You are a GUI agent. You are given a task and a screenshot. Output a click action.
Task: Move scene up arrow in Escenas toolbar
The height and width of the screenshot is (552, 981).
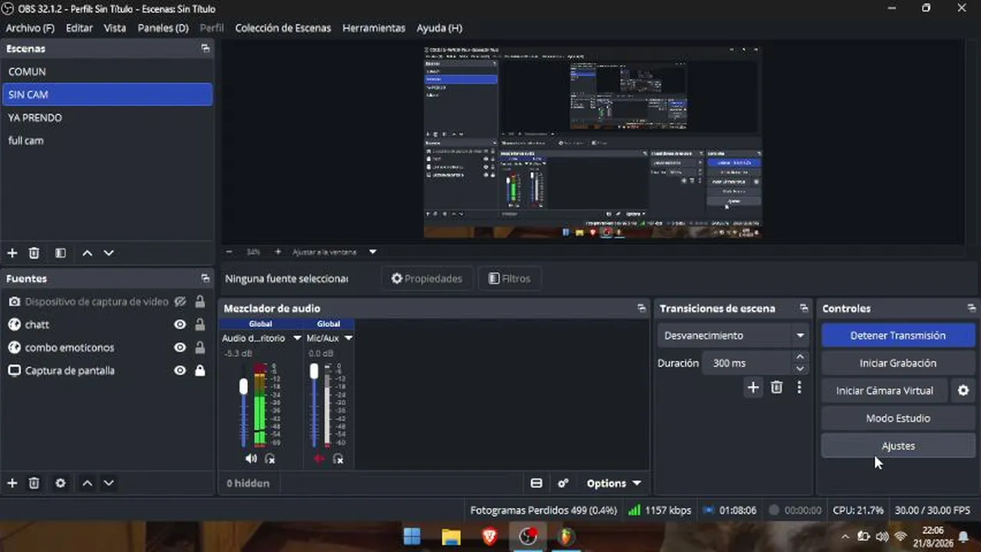coord(88,253)
